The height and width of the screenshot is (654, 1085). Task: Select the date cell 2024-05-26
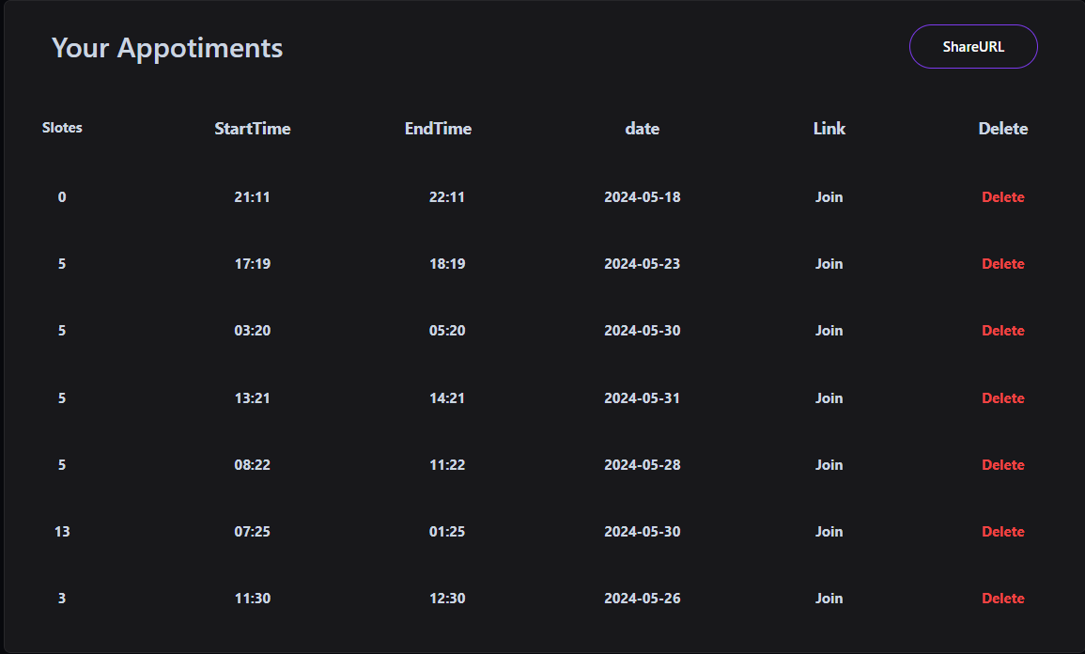pos(643,599)
